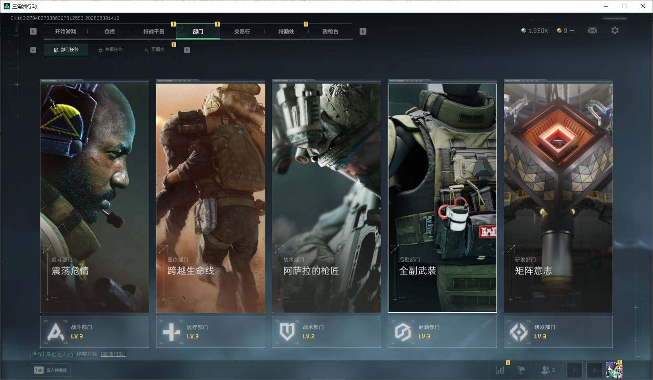Click the 研发部门 LV.3 level text

coord(540,336)
